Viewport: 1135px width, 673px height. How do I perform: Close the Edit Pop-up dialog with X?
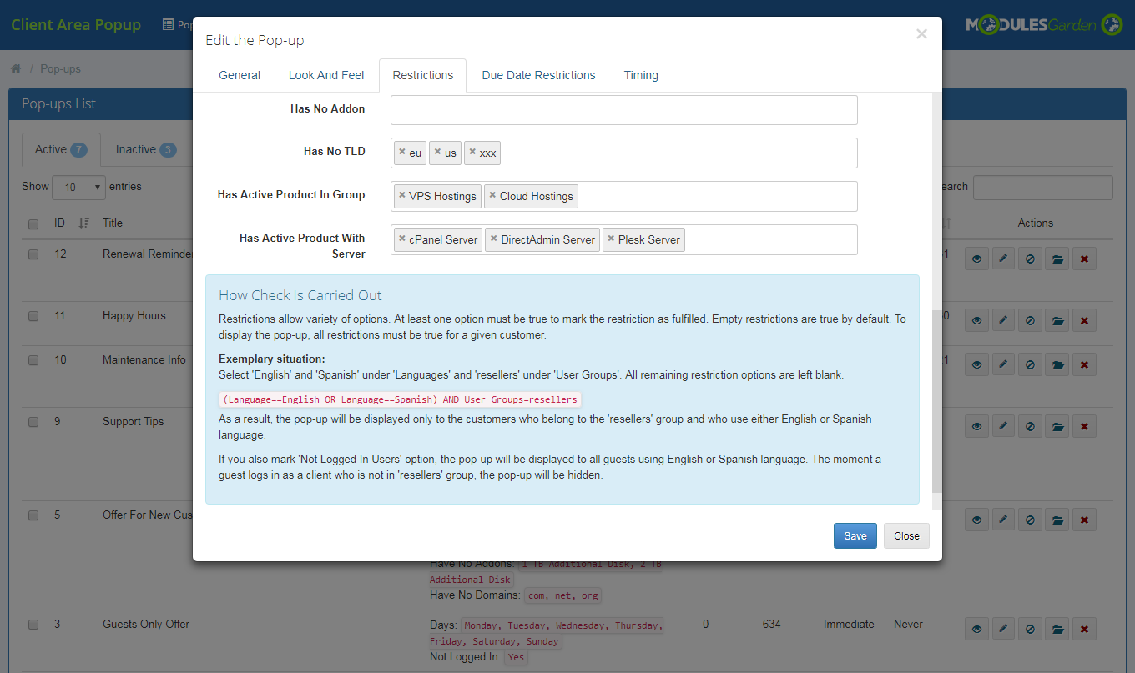[x=921, y=34]
